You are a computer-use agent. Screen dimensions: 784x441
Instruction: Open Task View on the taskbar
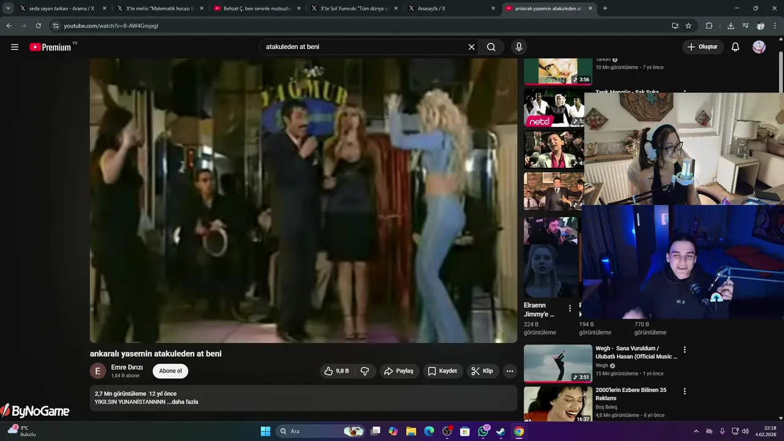(x=375, y=431)
